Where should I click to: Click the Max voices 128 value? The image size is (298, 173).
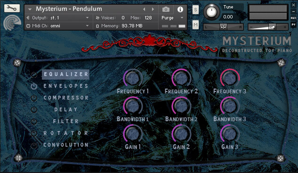pos(148,18)
